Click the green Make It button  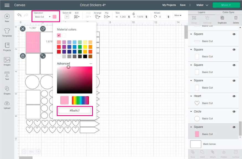tap(226, 5)
